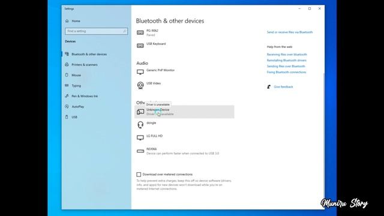
Task: Select the NS1066 device name
Action: [x=151, y=149]
